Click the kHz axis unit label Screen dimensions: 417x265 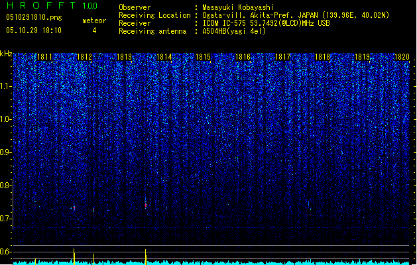point(6,54)
